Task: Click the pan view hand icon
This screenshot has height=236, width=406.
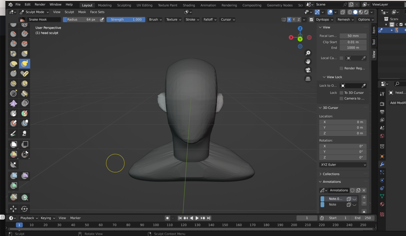Action: [x=308, y=62]
